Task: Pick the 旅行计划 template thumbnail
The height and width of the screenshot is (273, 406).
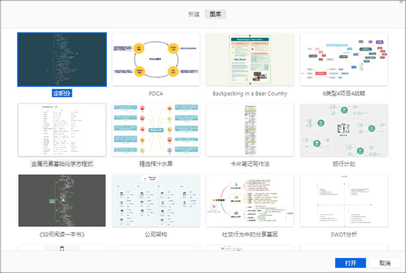Action: coord(344,130)
